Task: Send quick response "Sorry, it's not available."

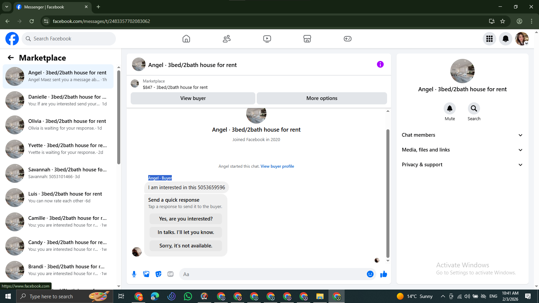Action: [186, 246]
